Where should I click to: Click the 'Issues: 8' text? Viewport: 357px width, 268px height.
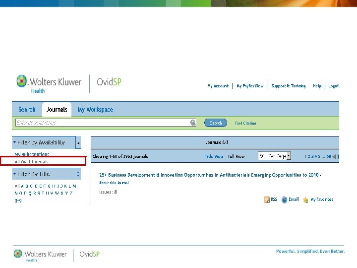108,192
